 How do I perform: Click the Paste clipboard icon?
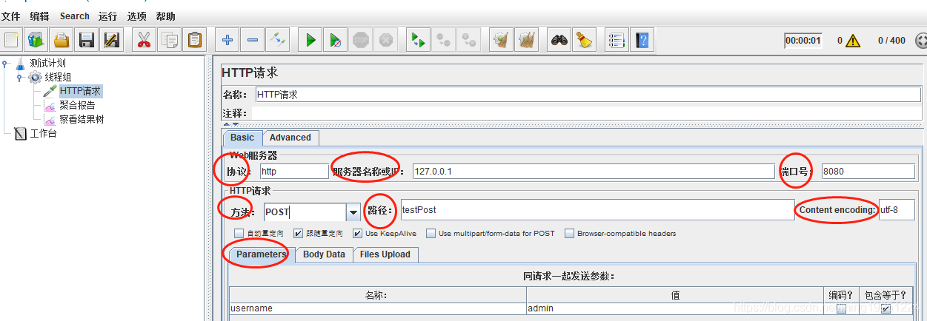tap(195, 40)
